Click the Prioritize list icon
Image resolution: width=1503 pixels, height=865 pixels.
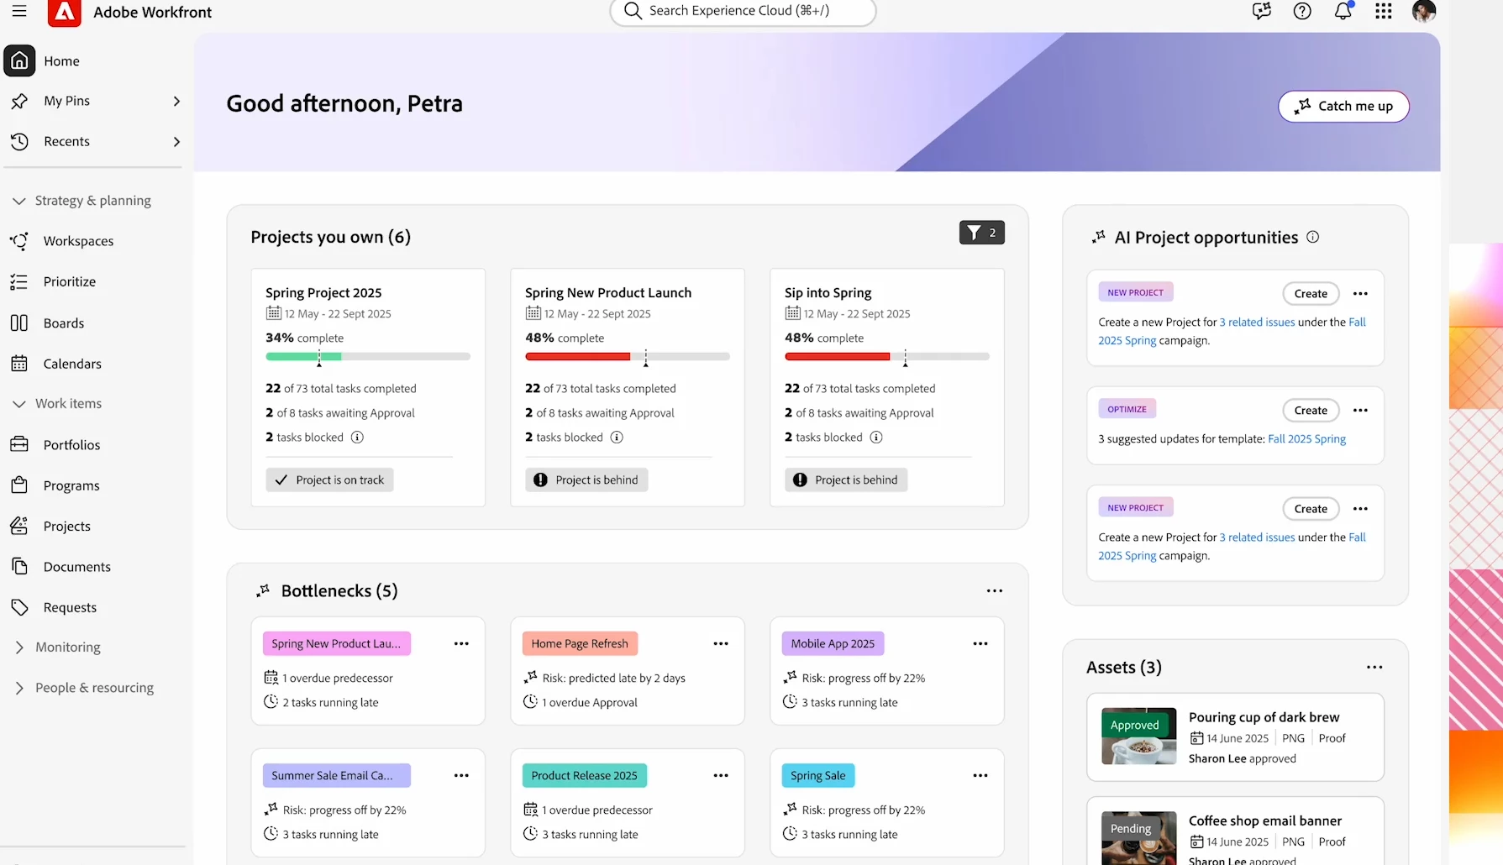click(x=19, y=281)
